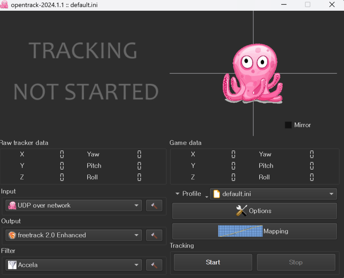Open the default.ini profile dropdown
Image resolution: width=344 pixels, height=278 pixels.
(x=273, y=194)
